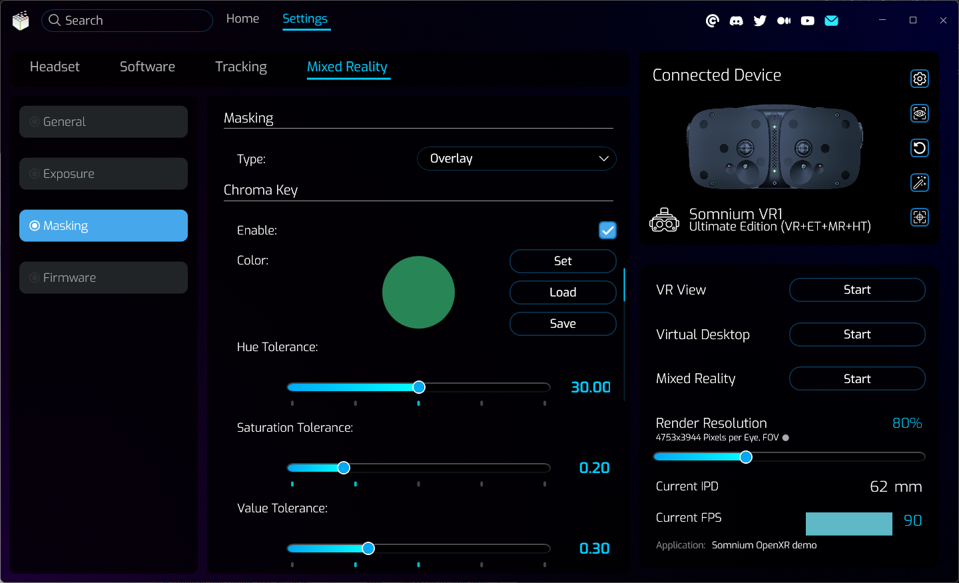Select the Exposure sidebar option
This screenshot has width=959, height=583.
click(103, 174)
